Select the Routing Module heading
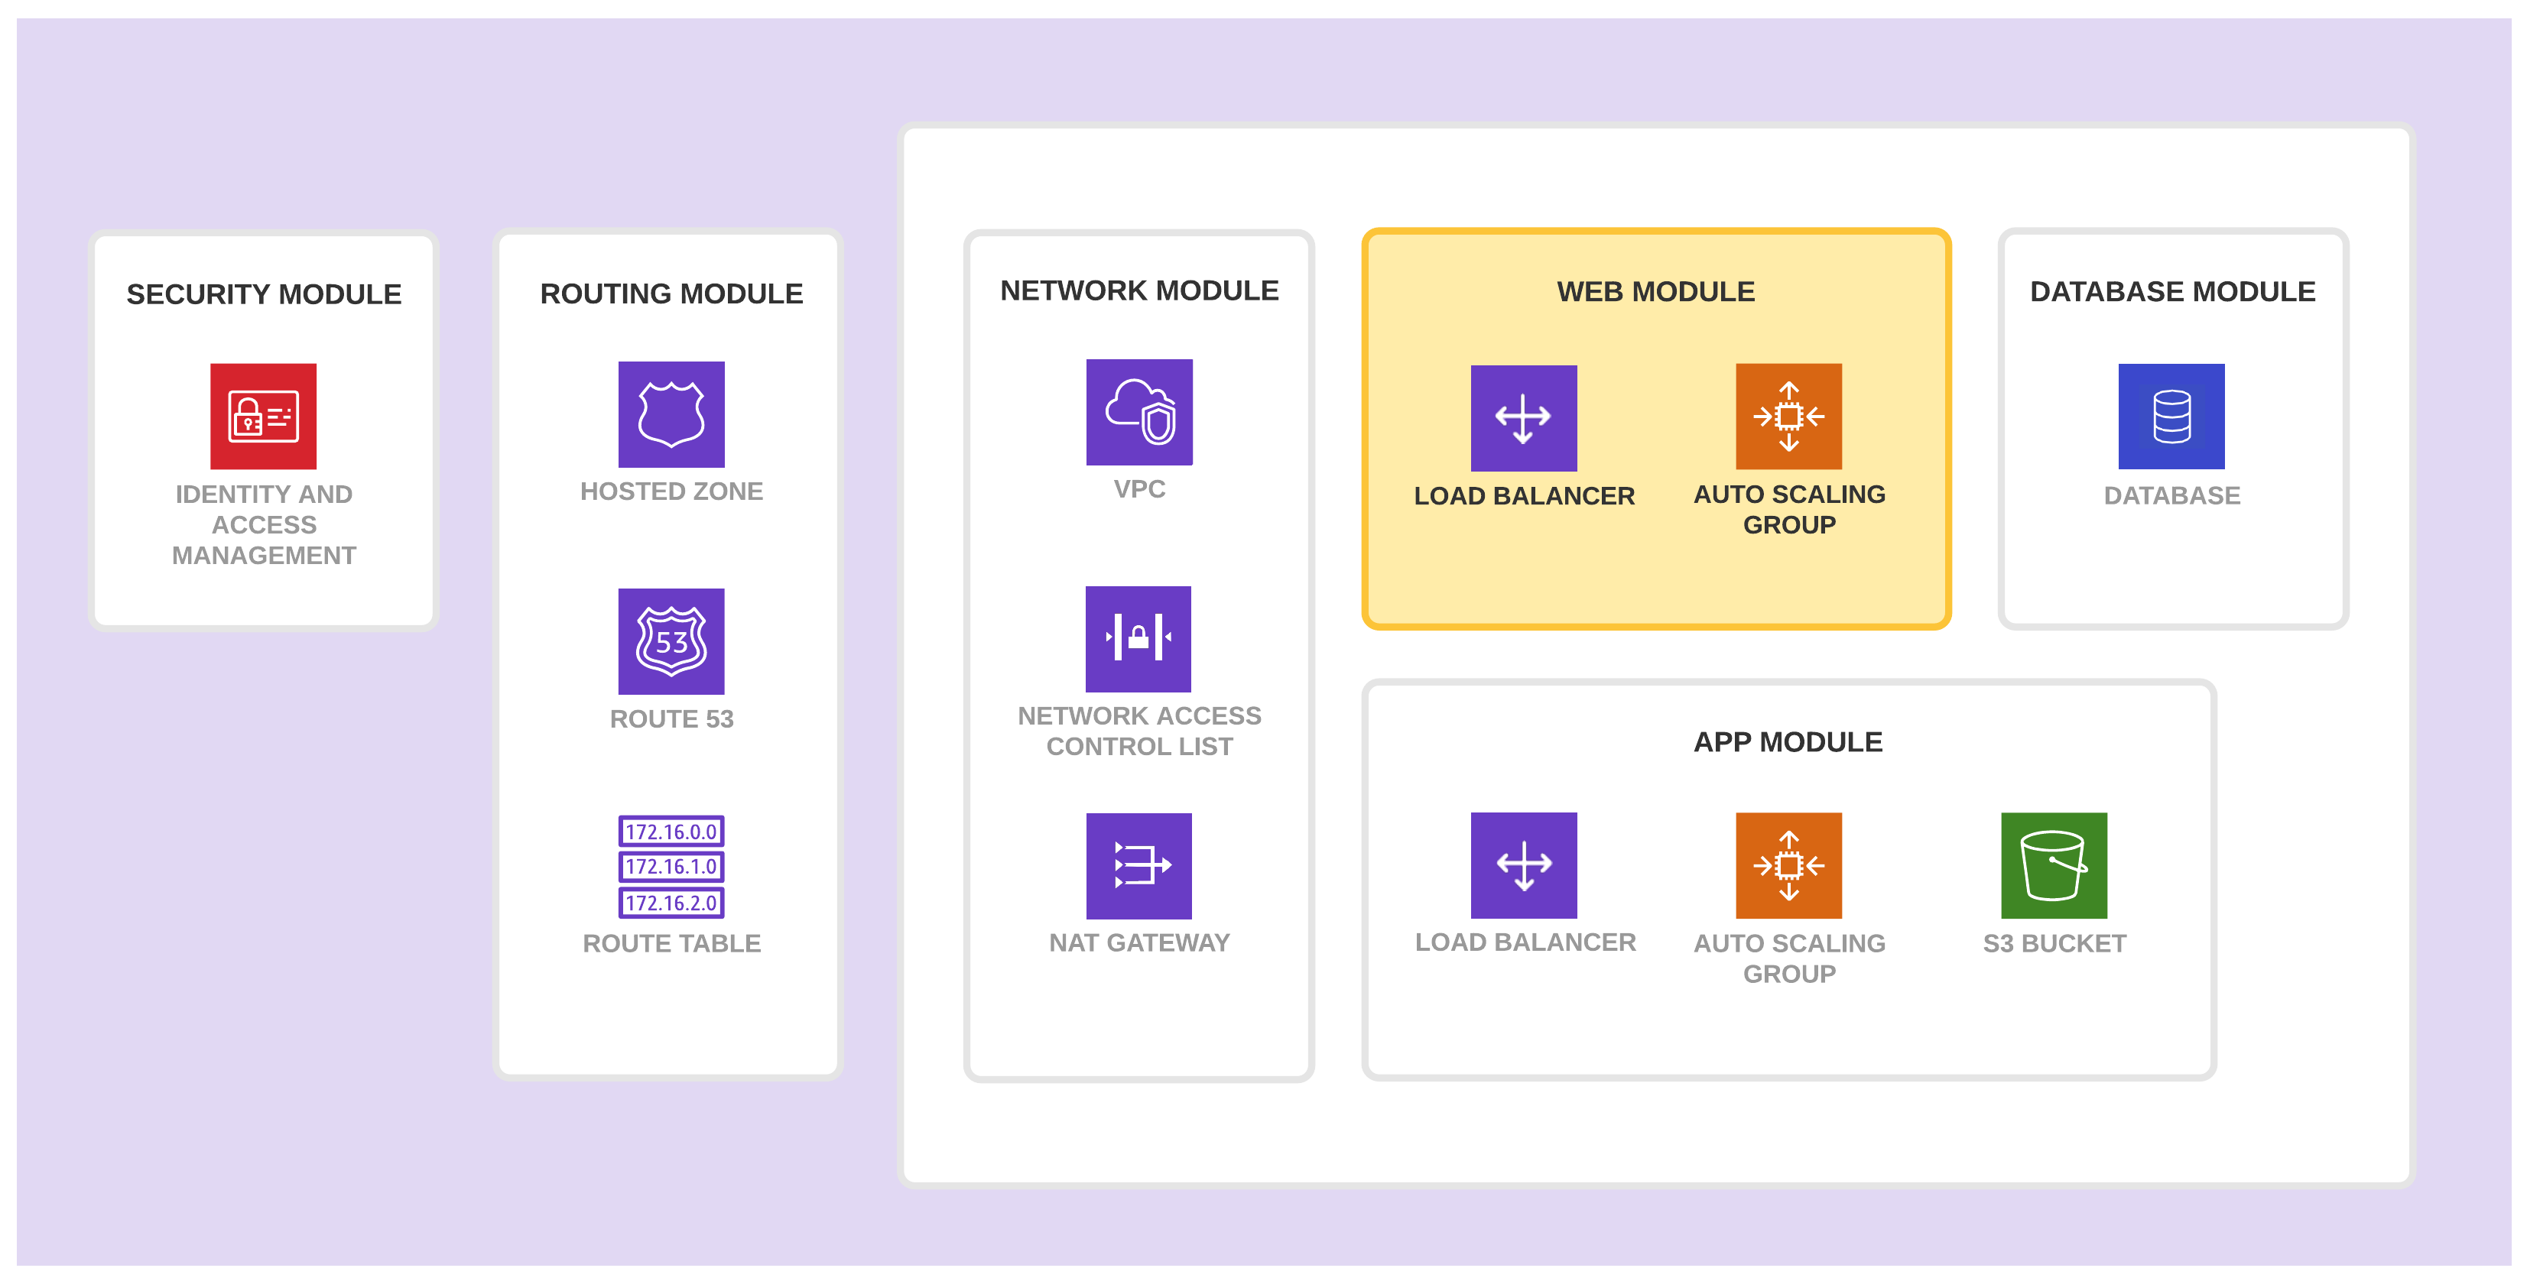Screen dimensions: 2527x1281 click(x=671, y=293)
